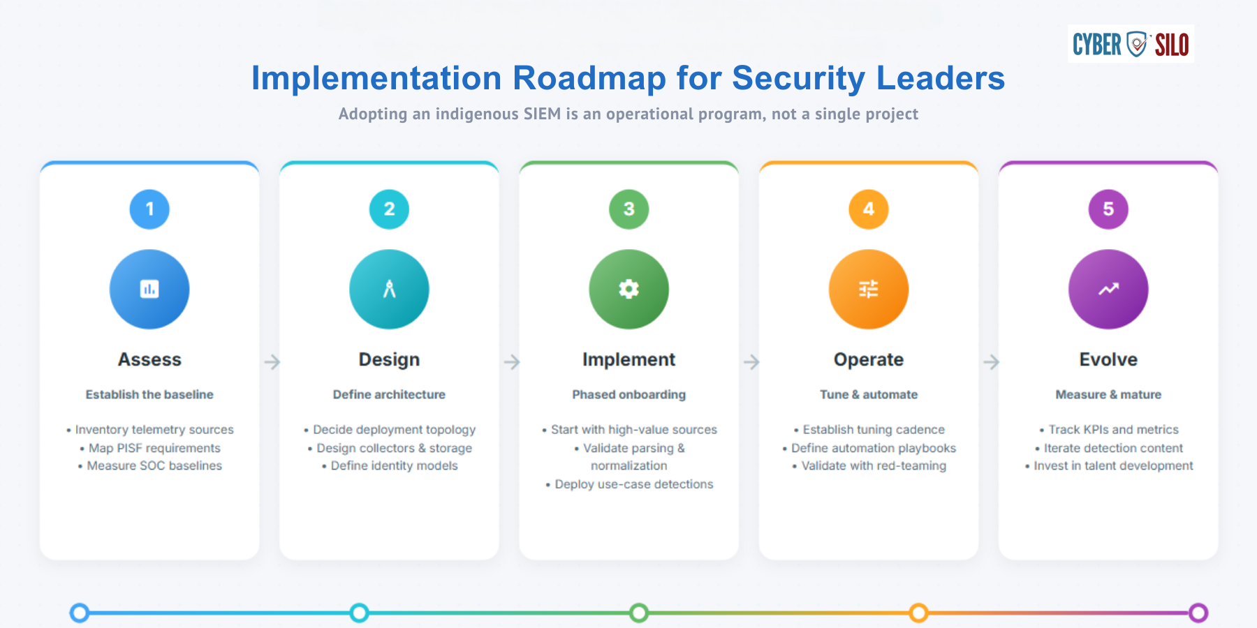Click 'Define identity models' bullet
The height and width of the screenshot is (628, 1257).
click(x=389, y=465)
